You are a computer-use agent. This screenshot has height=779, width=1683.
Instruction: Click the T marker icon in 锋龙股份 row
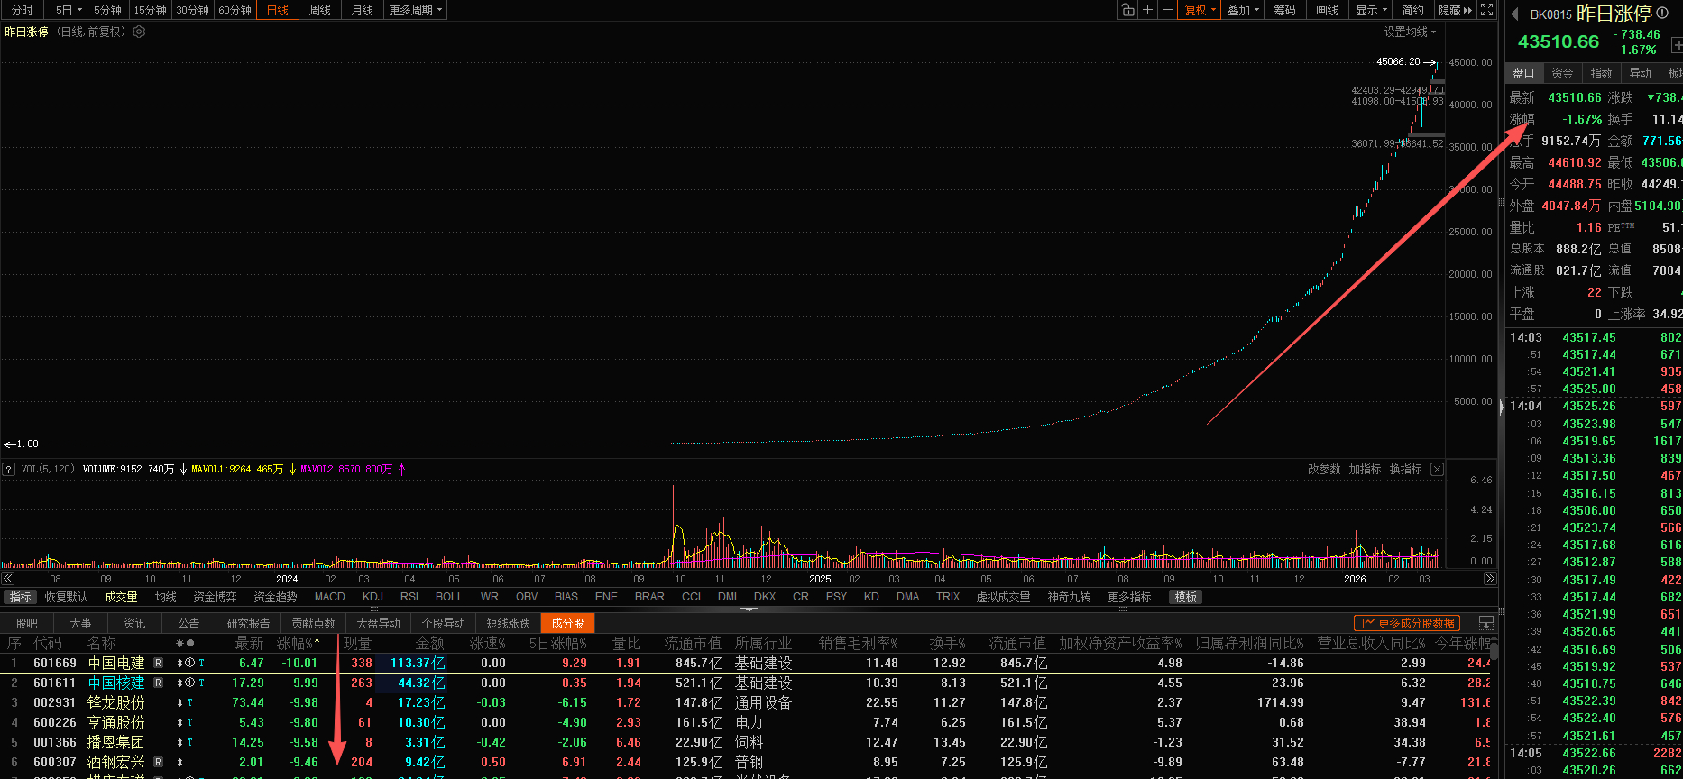pyautogui.click(x=189, y=702)
